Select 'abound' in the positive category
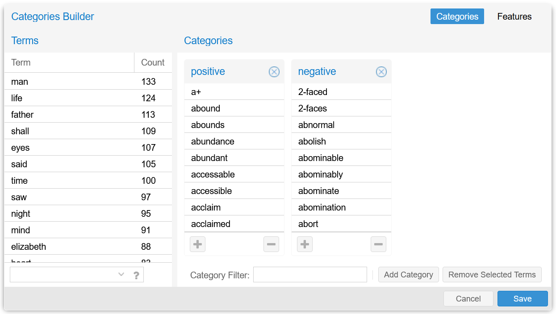Viewport: 556px width, 314px height. pos(223,108)
